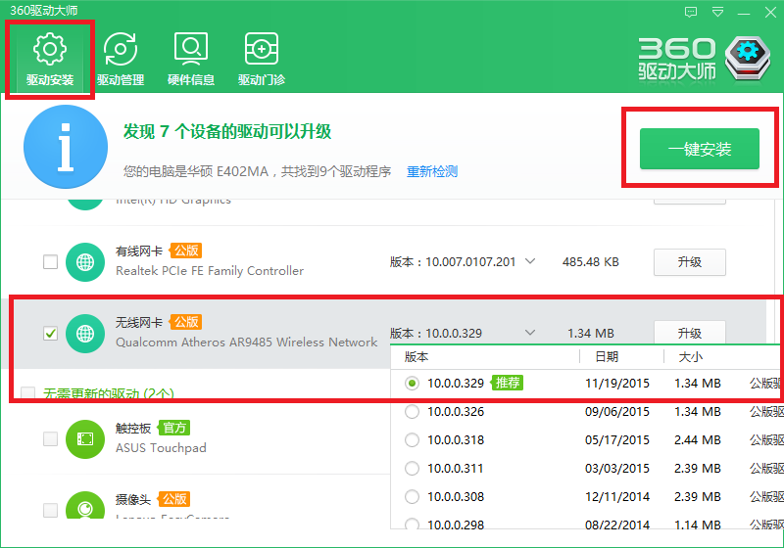Click the 一键安装 button
The height and width of the screenshot is (548, 784).
coord(700,149)
